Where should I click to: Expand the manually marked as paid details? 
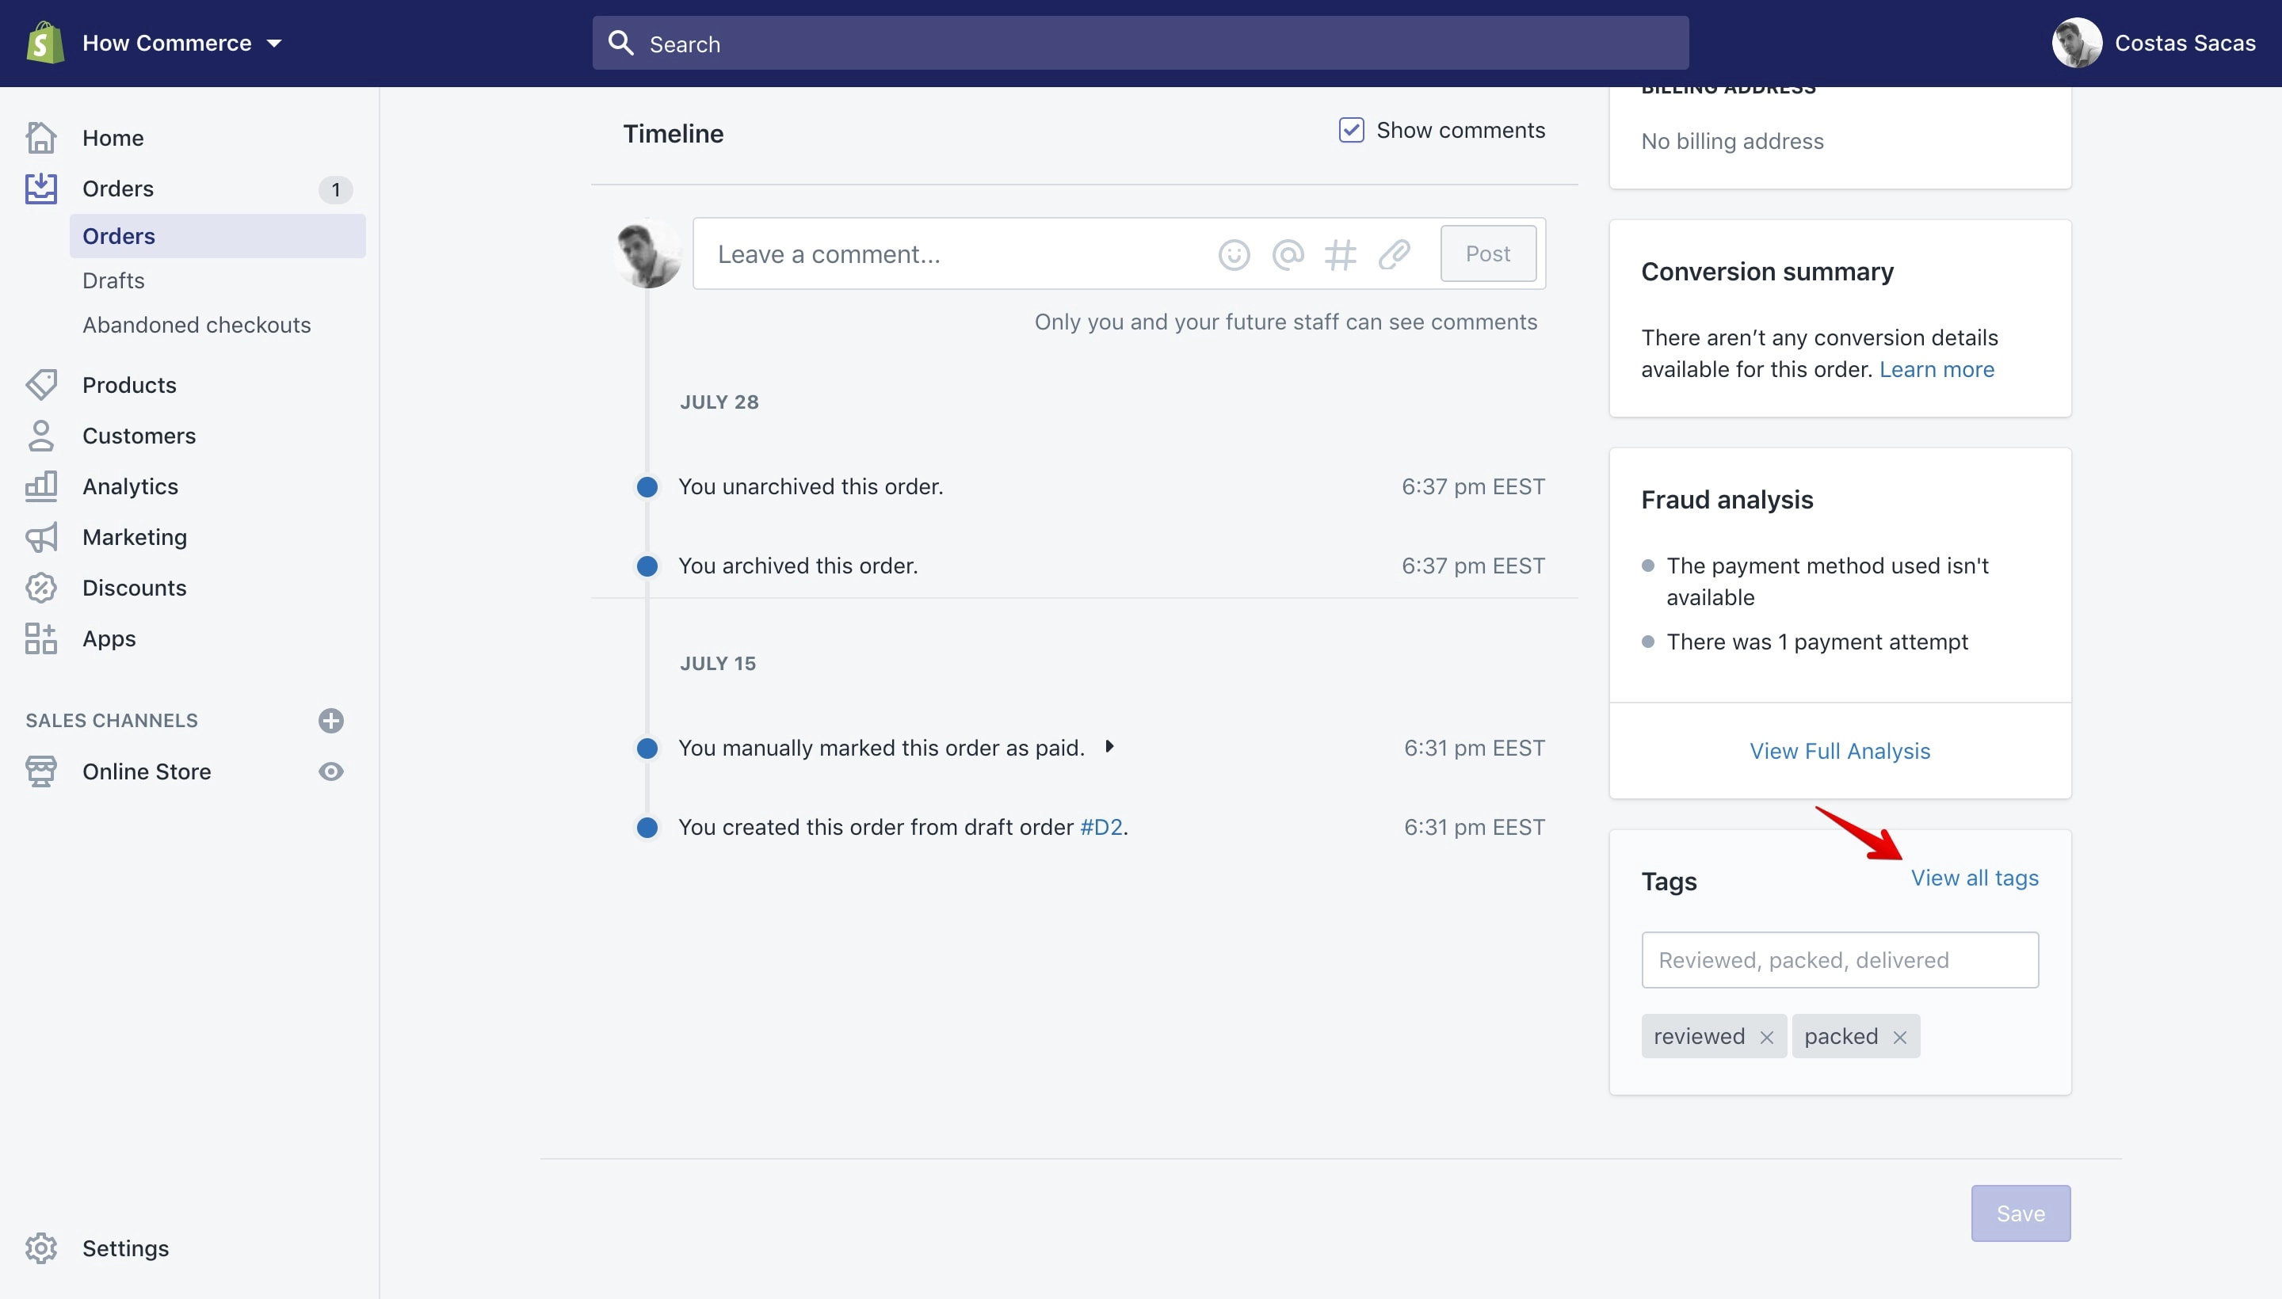pos(1109,747)
